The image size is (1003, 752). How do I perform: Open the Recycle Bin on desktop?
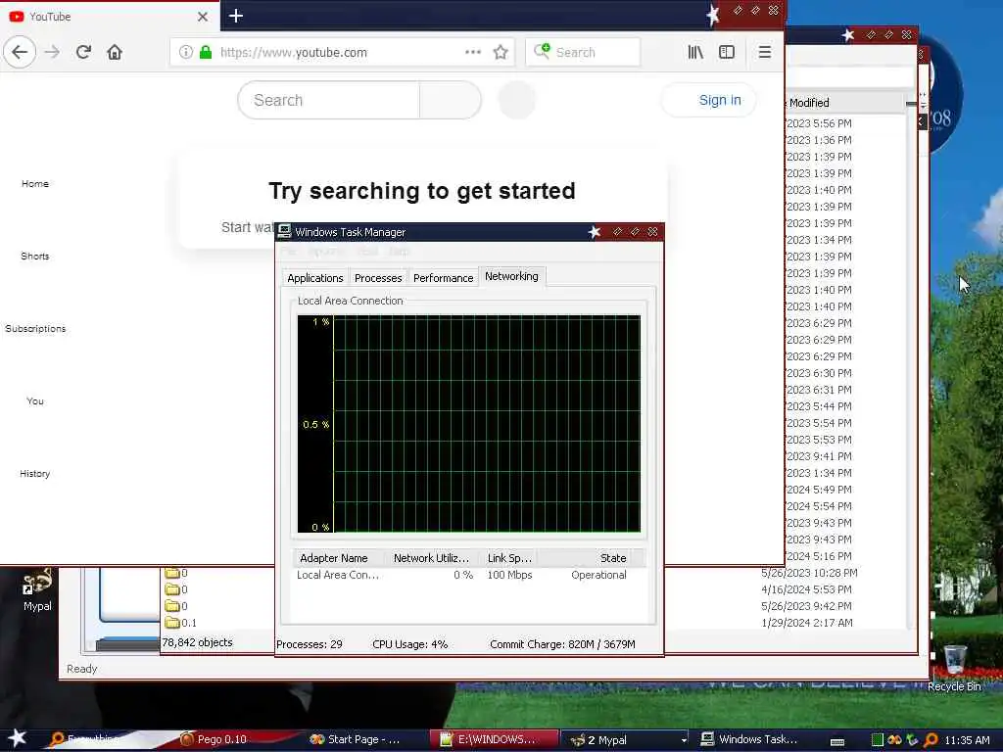(x=954, y=668)
